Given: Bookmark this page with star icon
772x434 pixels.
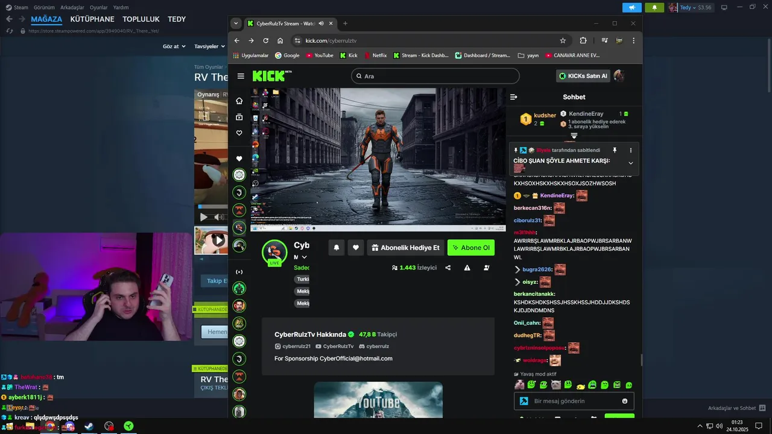Looking at the screenshot, I should 563,40.
